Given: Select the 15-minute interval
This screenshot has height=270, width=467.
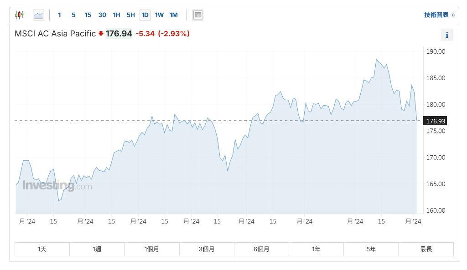Looking at the screenshot, I should click(x=88, y=15).
